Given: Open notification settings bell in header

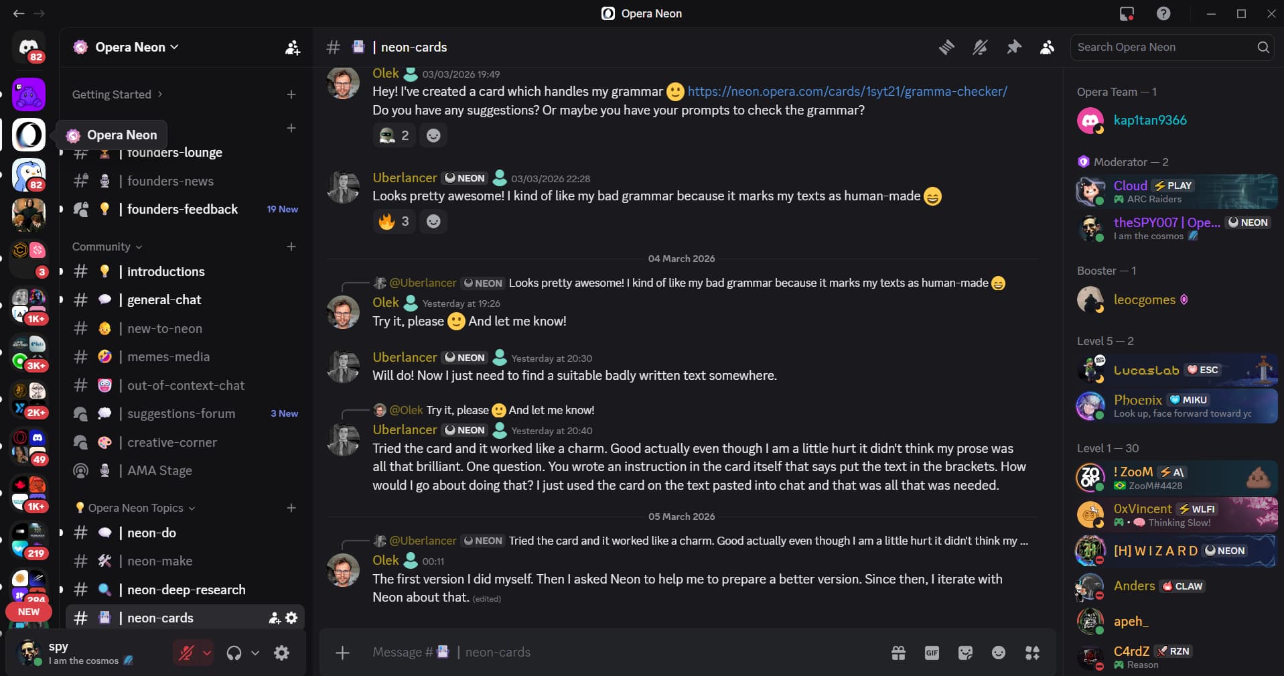Looking at the screenshot, I should [x=980, y=47].
